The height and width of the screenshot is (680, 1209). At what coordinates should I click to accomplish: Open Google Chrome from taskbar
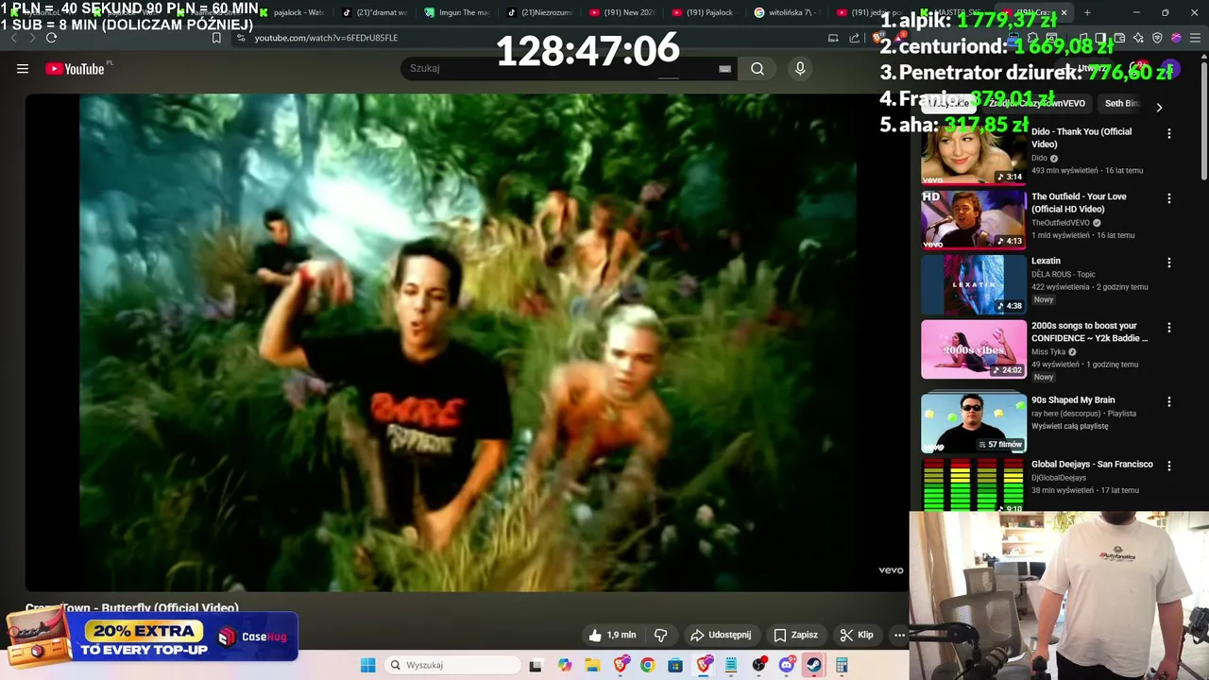[647, 665]
